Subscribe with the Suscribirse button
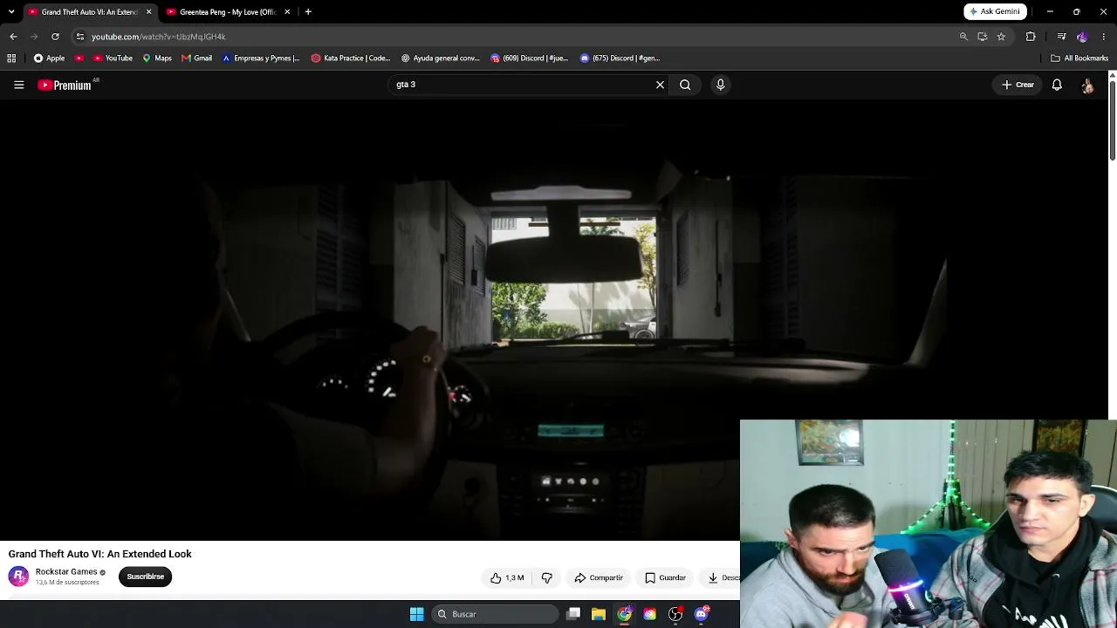Viewport: 1117px width, 628px height. (x=145, y=577)
